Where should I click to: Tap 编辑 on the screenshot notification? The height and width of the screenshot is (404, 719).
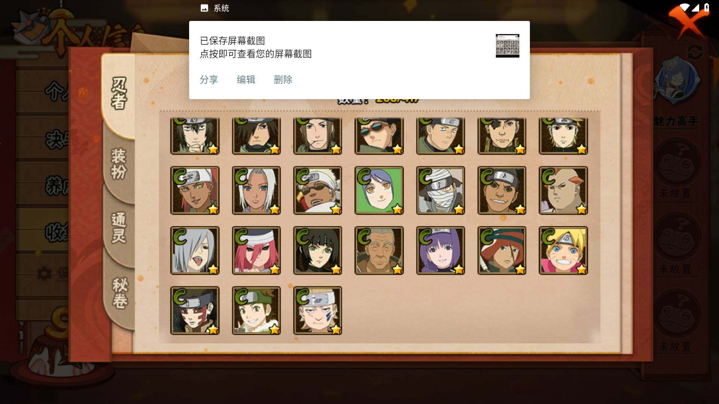pyautogui.click(x=246, y=80)
